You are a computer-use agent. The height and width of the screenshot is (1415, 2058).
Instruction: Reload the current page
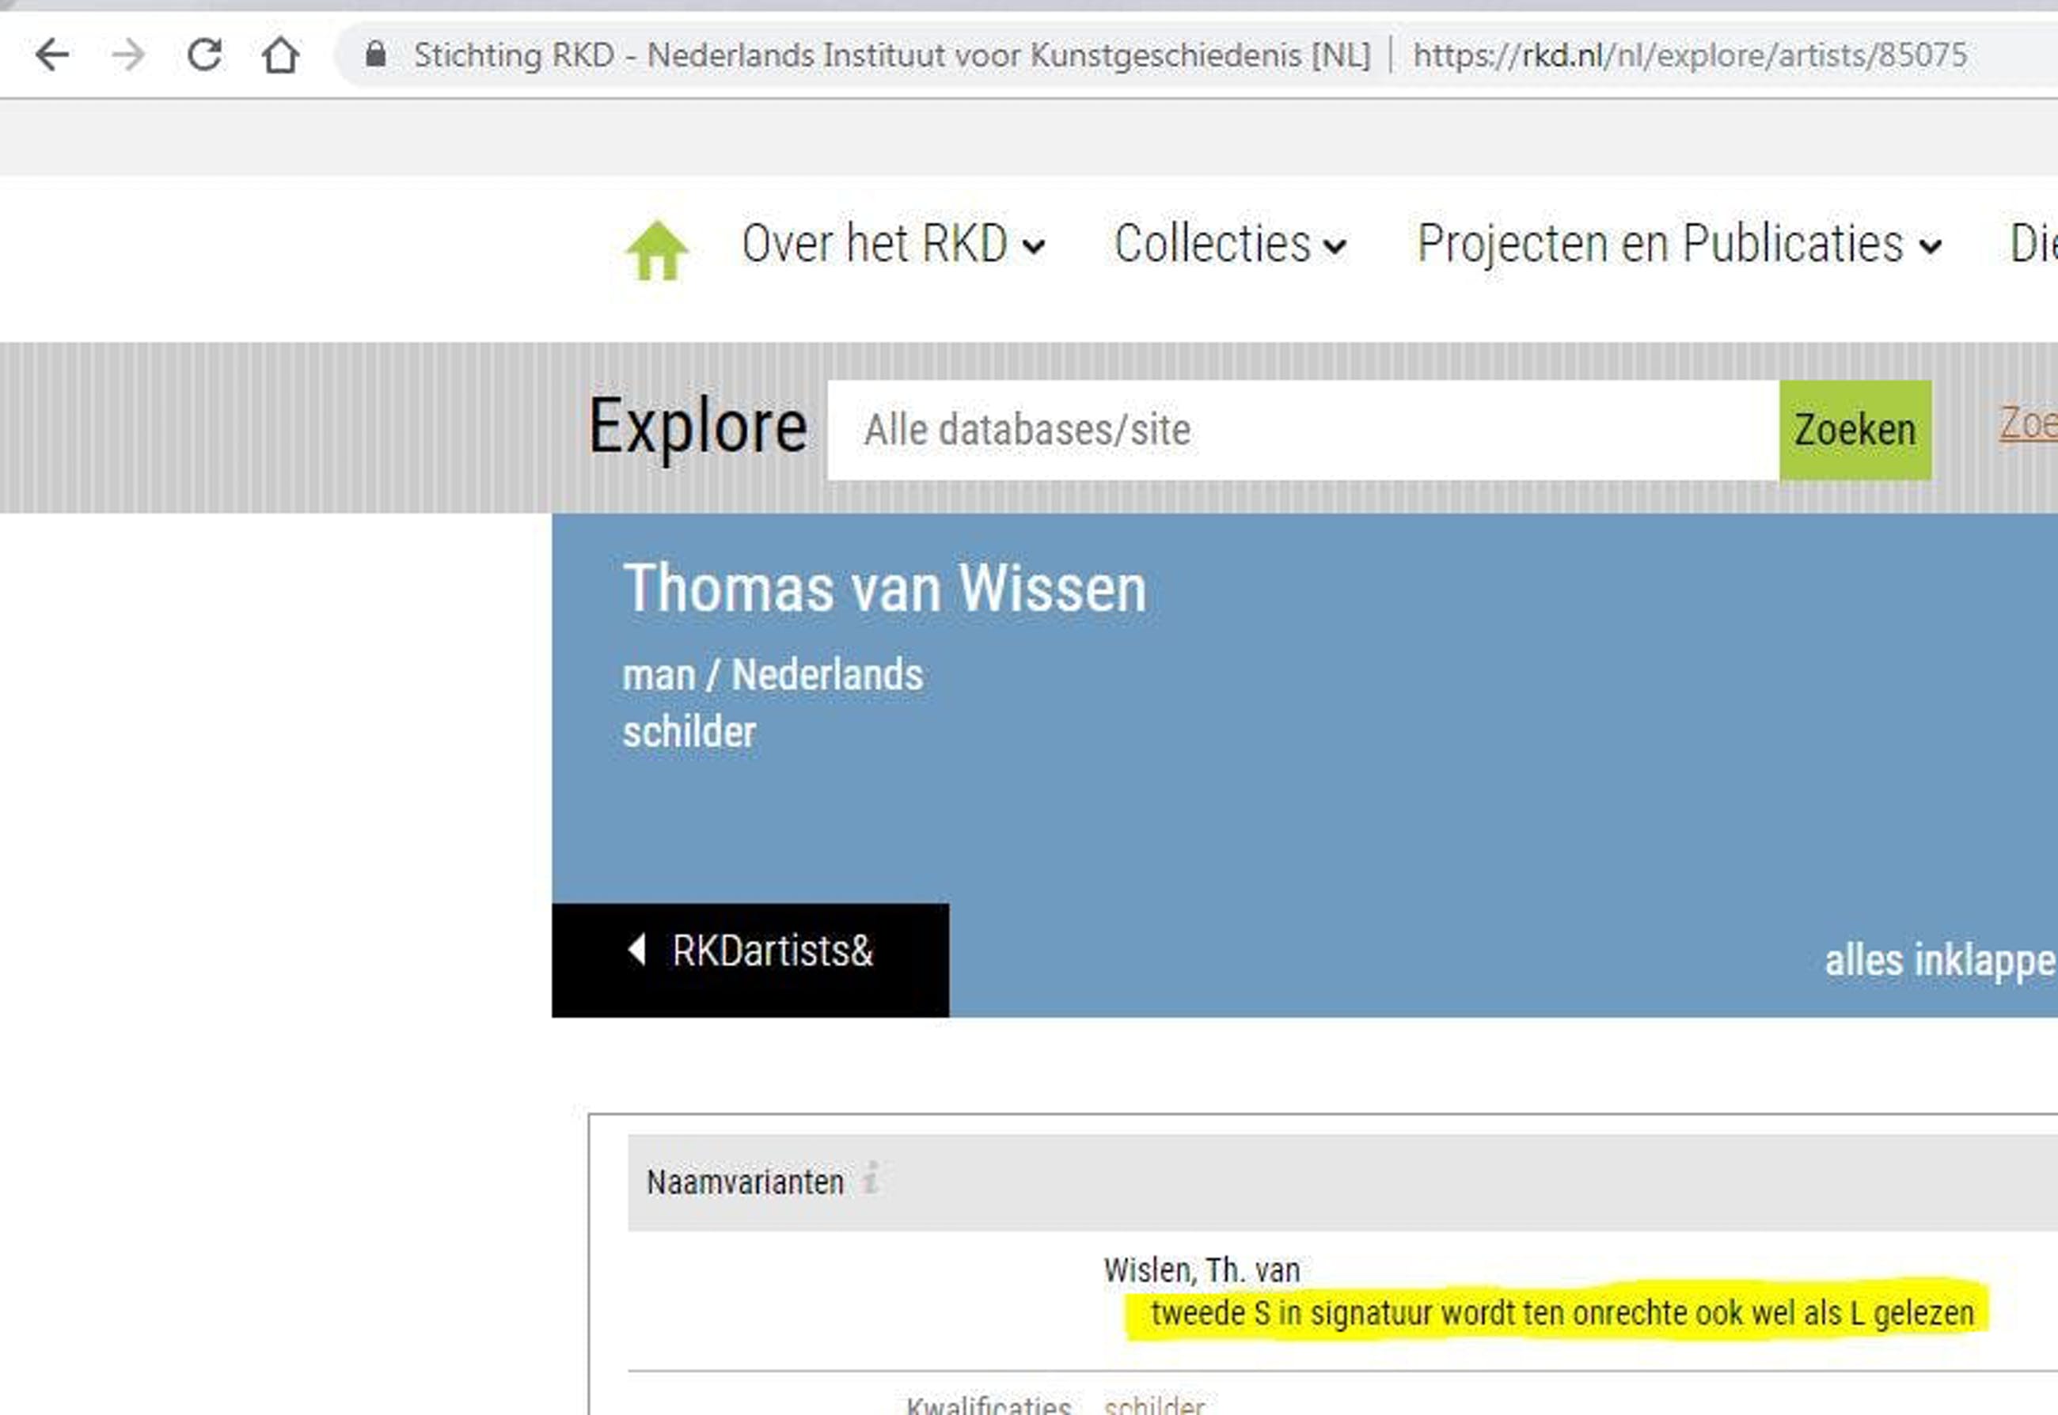click(205, 55)
